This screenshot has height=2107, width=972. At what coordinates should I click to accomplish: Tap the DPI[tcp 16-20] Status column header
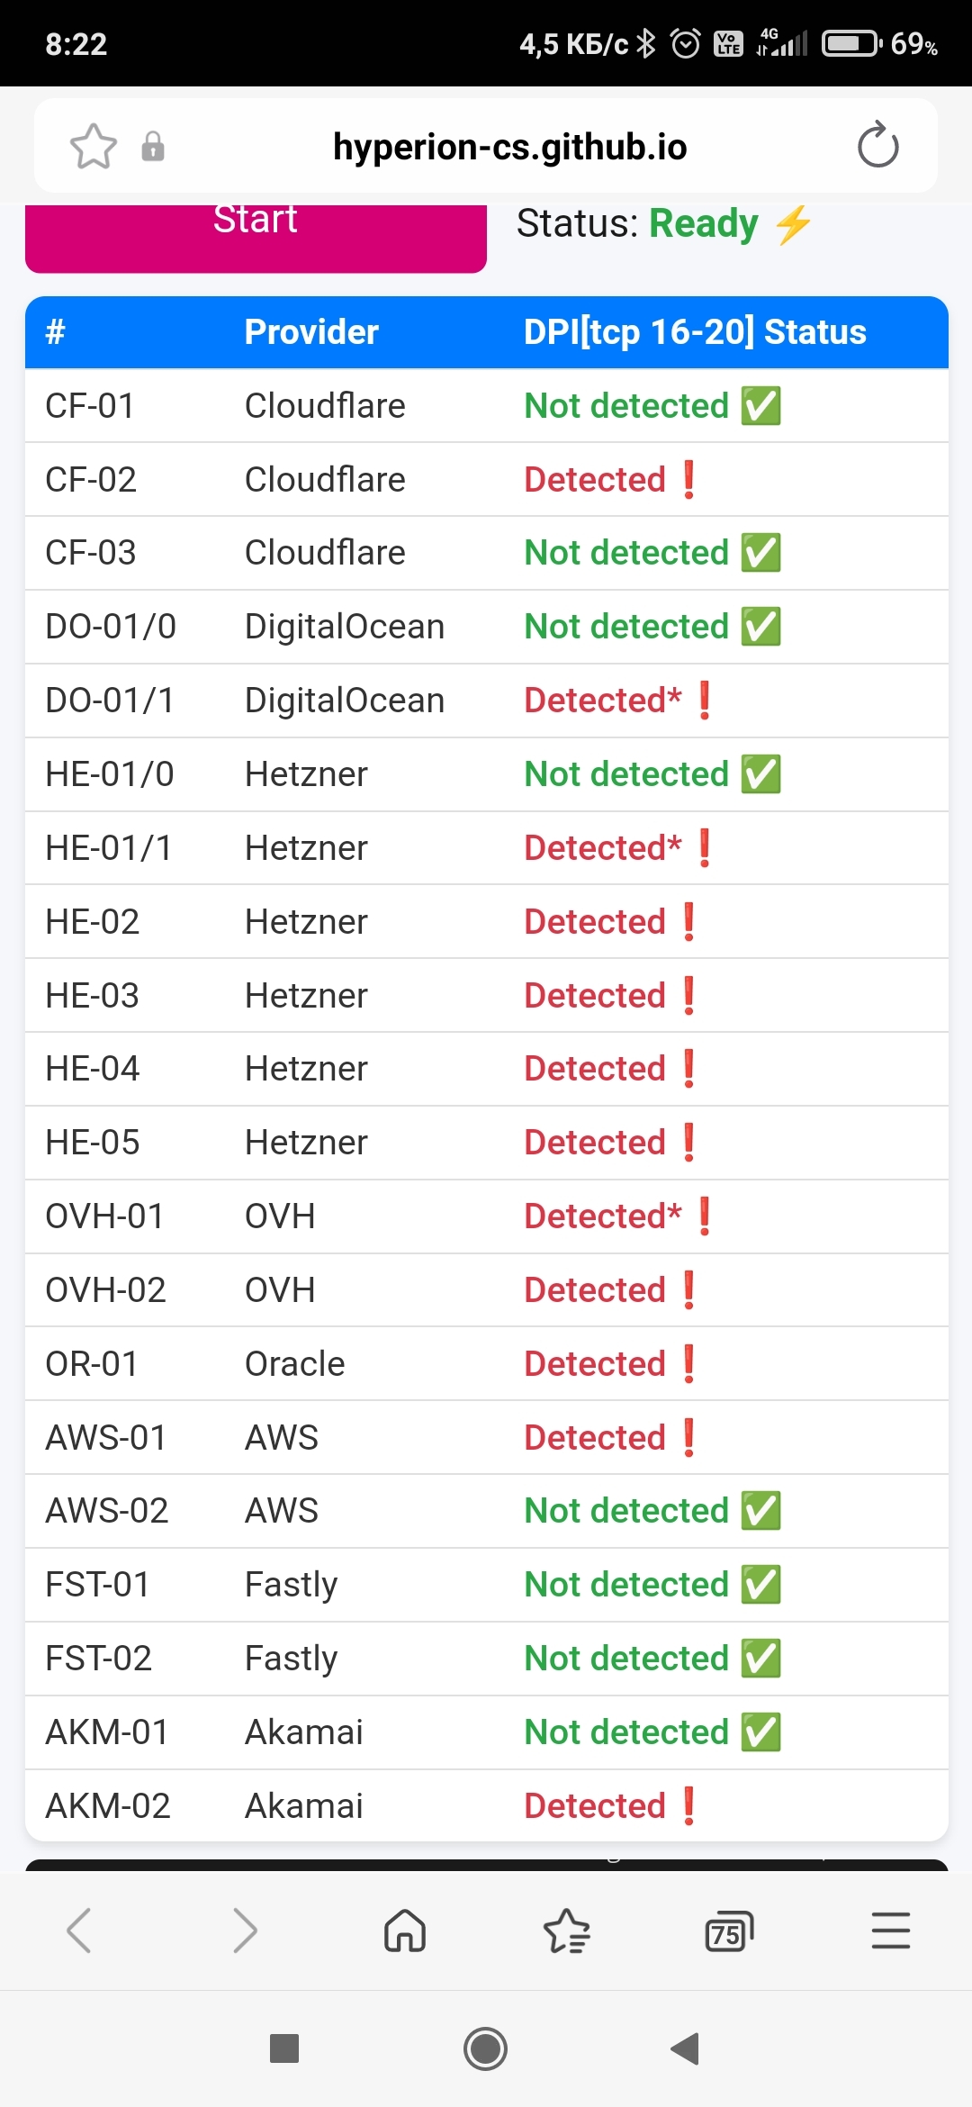695,332
